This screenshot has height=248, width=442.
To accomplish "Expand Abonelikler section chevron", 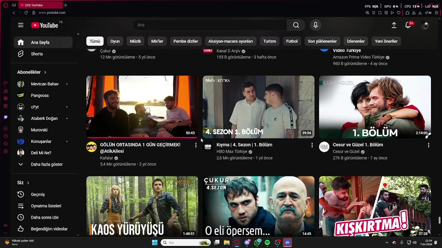I will point(45,72).
